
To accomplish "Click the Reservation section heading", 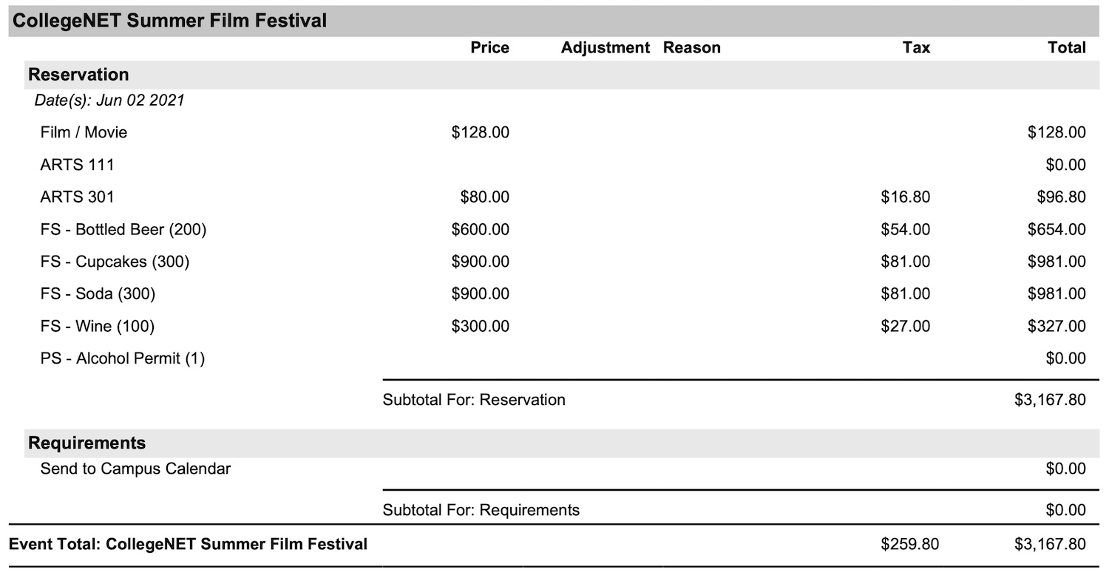I will [x=78, y=75].
